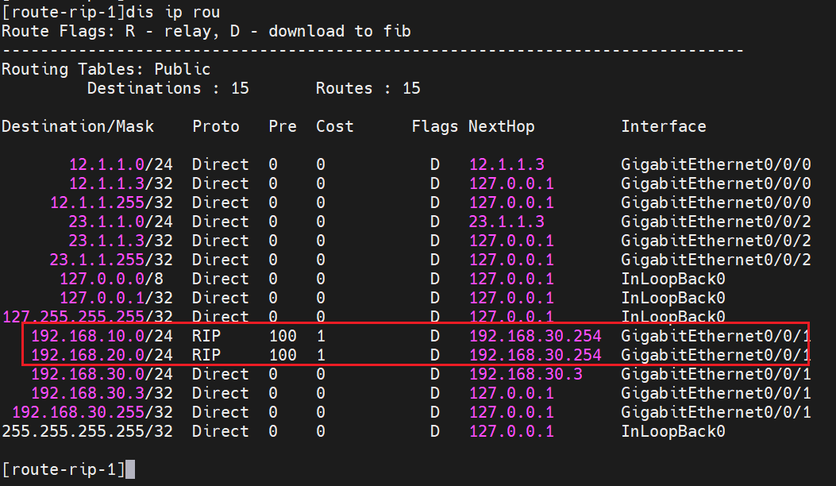Click the 23.1.1.3 next hop address
836x486 pixels.
point(507,222)
